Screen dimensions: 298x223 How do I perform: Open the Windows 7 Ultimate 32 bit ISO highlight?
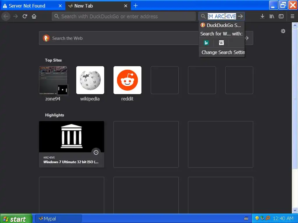pyautogui.click(x=72, y=144)
